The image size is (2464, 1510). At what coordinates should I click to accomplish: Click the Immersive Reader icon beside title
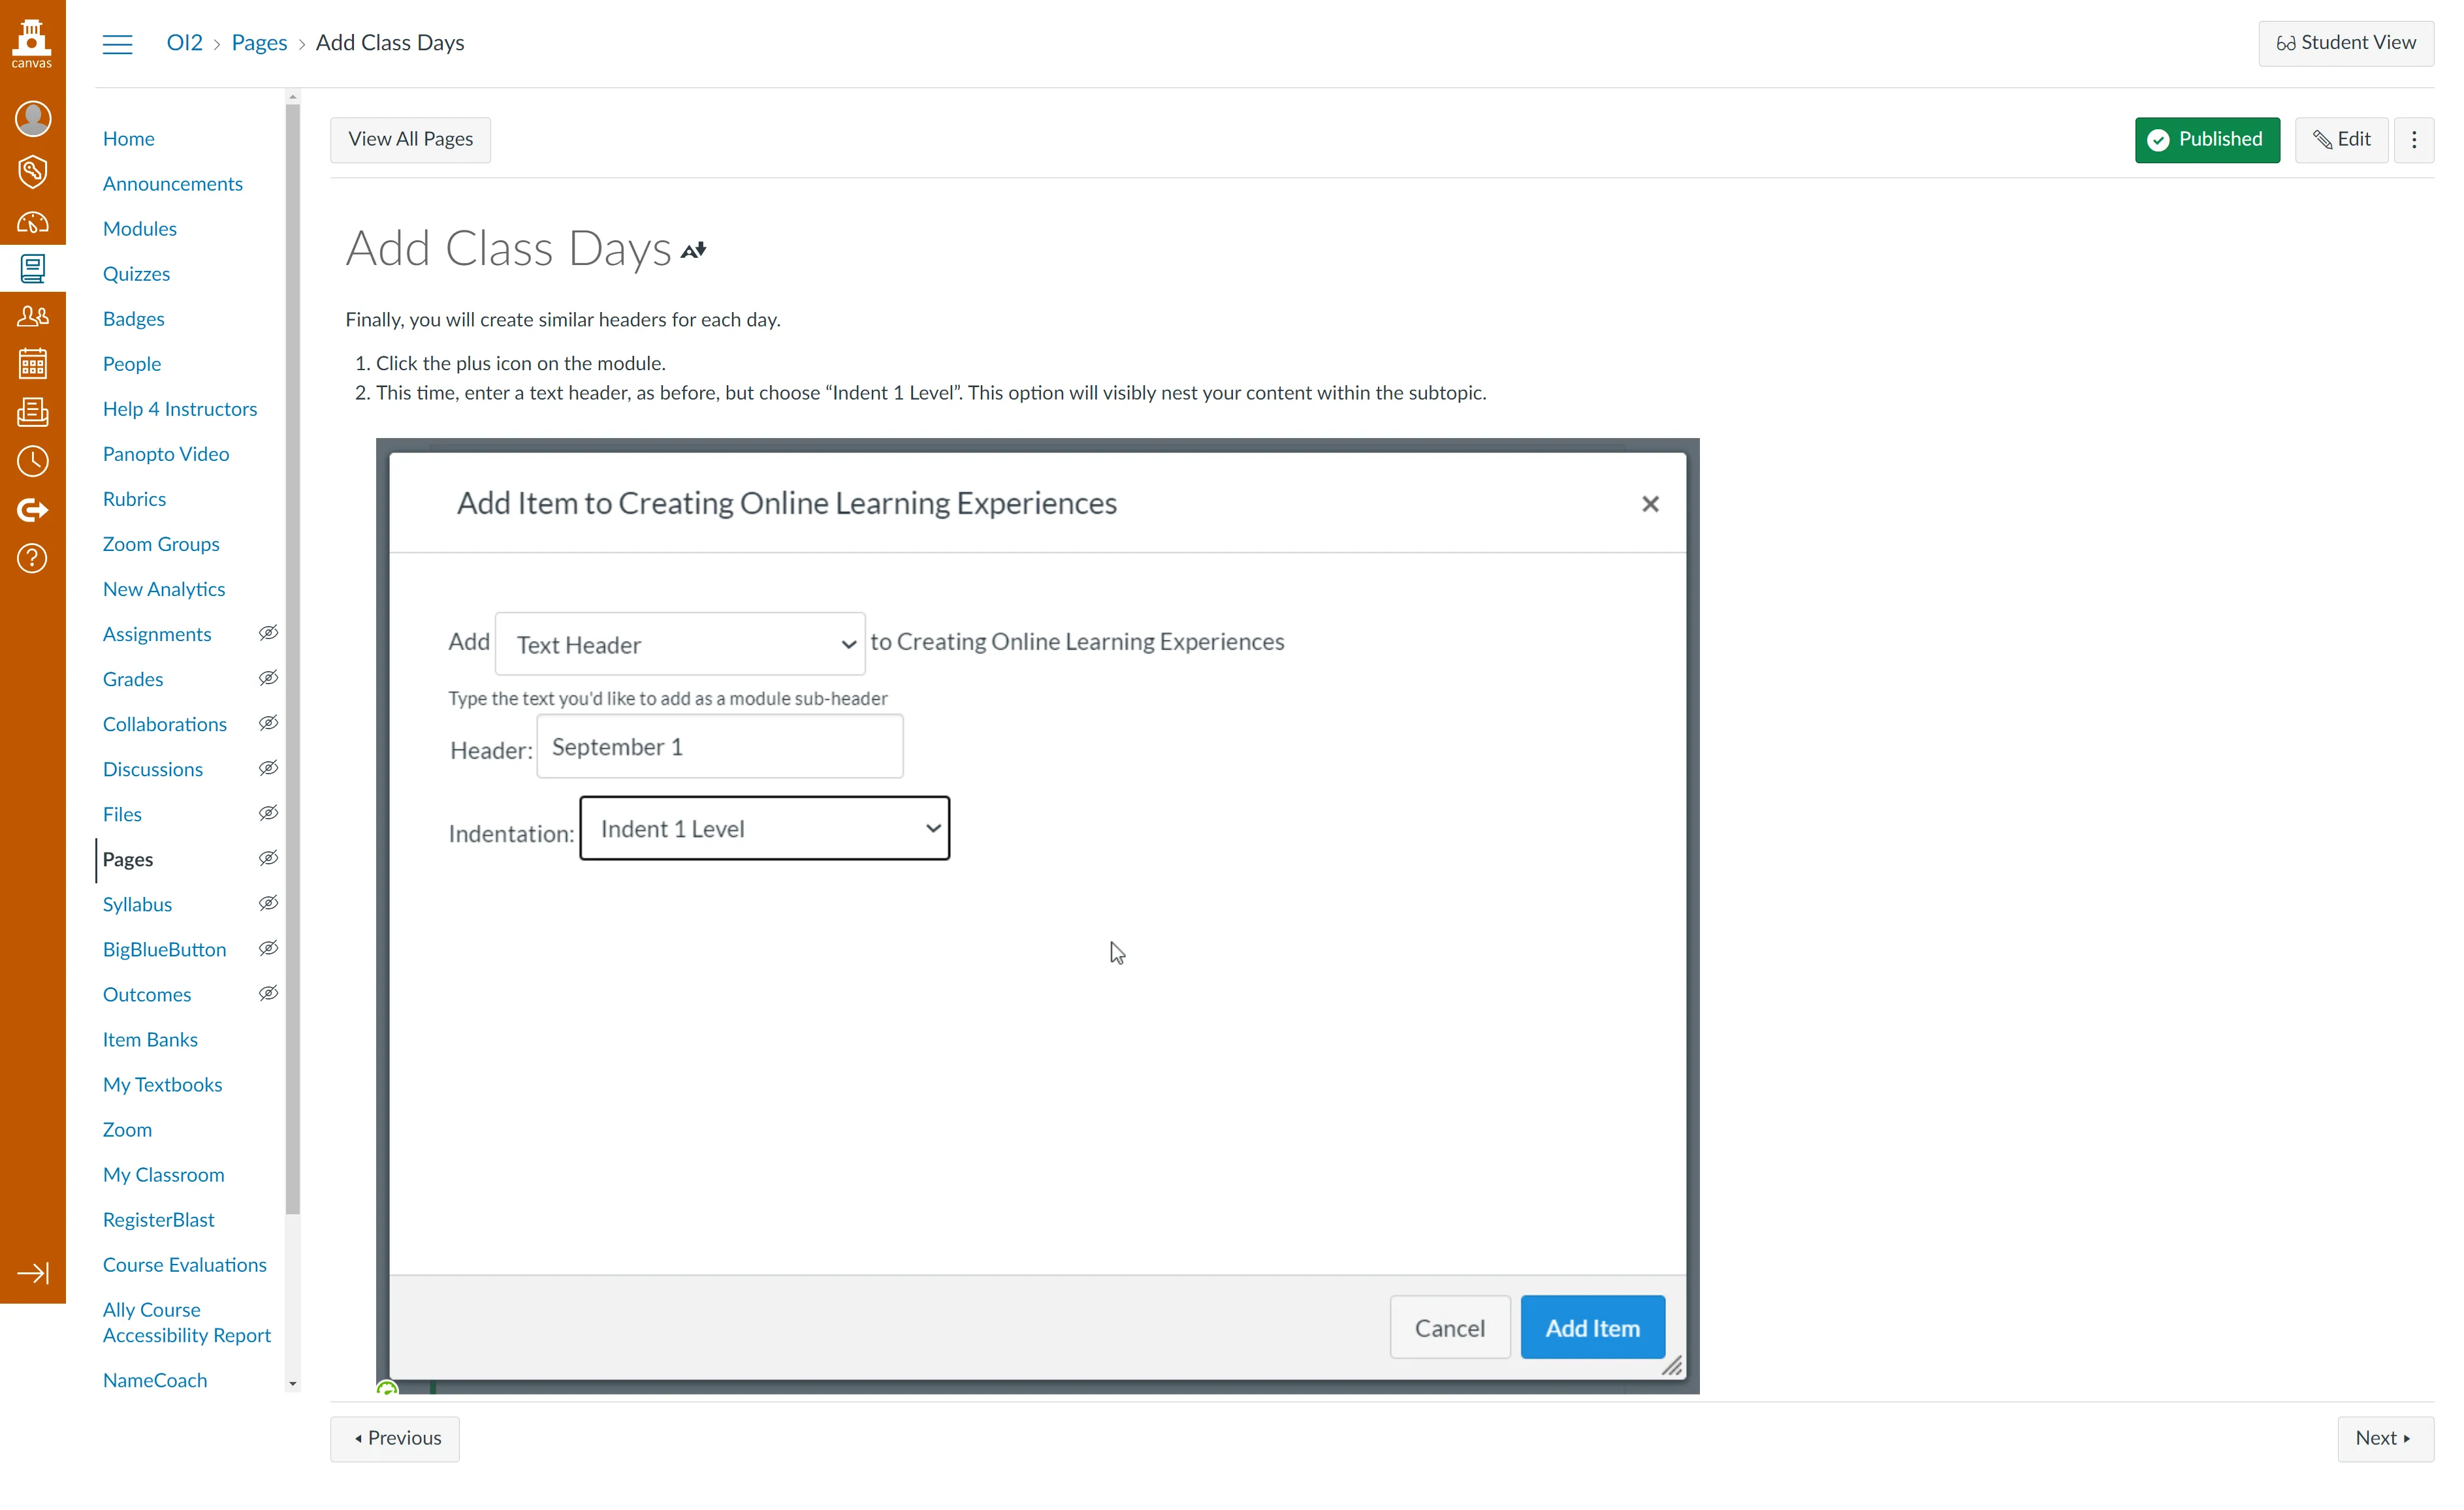point(694,250)
